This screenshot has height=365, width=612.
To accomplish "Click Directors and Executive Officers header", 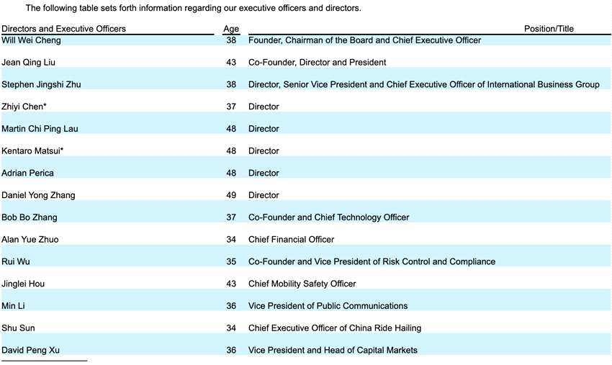I will tap(63, 29).
